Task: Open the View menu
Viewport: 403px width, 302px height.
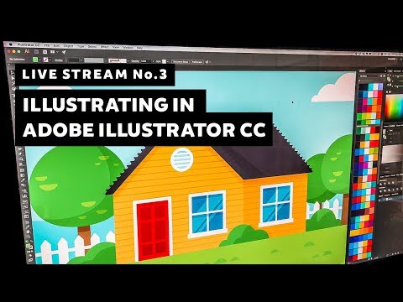Action: tap(116, 47)
